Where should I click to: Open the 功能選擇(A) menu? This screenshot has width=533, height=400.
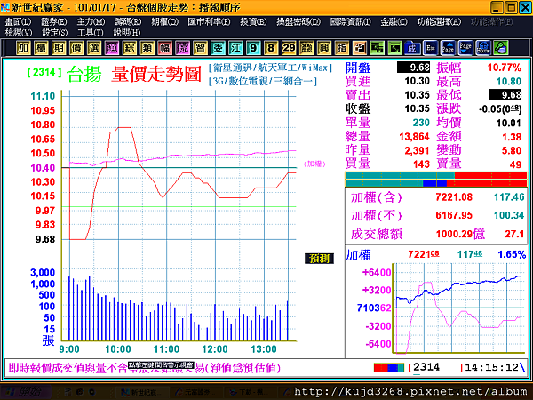439,21
